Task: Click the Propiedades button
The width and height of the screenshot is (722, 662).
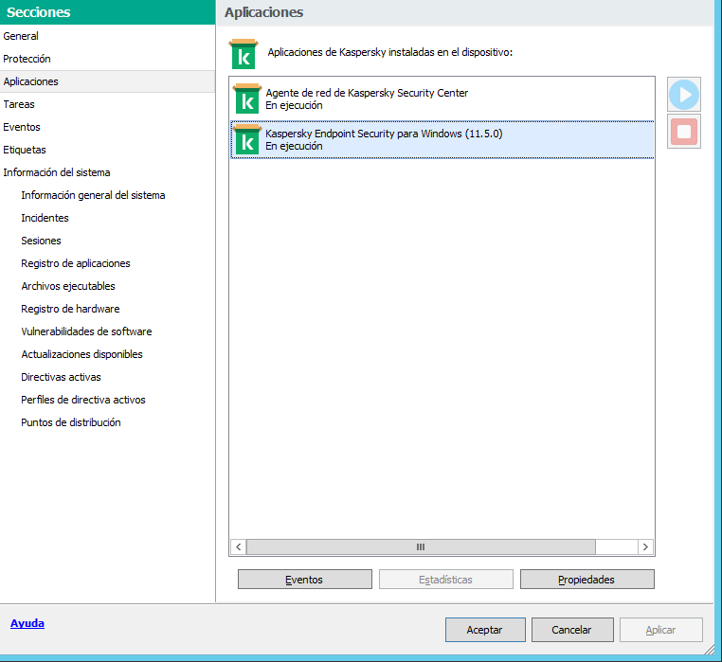Action: point(587,580)
